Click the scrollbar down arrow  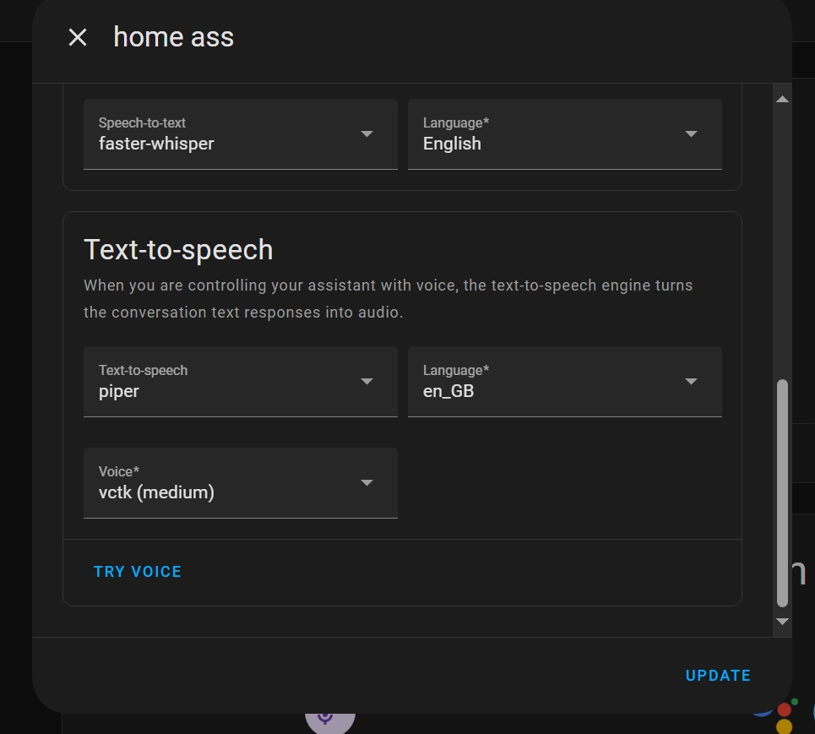(782, 622)
